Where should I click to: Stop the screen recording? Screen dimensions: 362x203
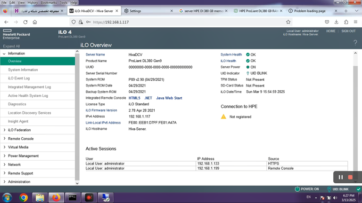pos(350,177)
